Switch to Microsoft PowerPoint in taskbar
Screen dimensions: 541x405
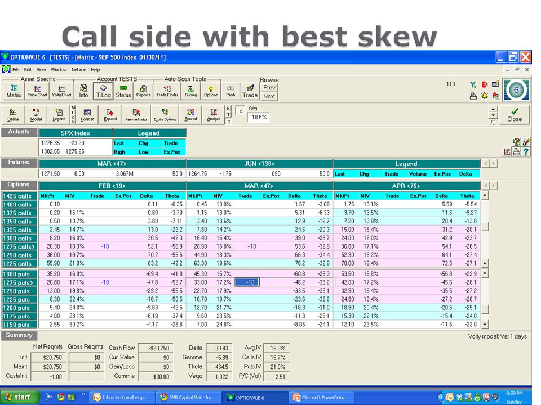pos(321,398)
